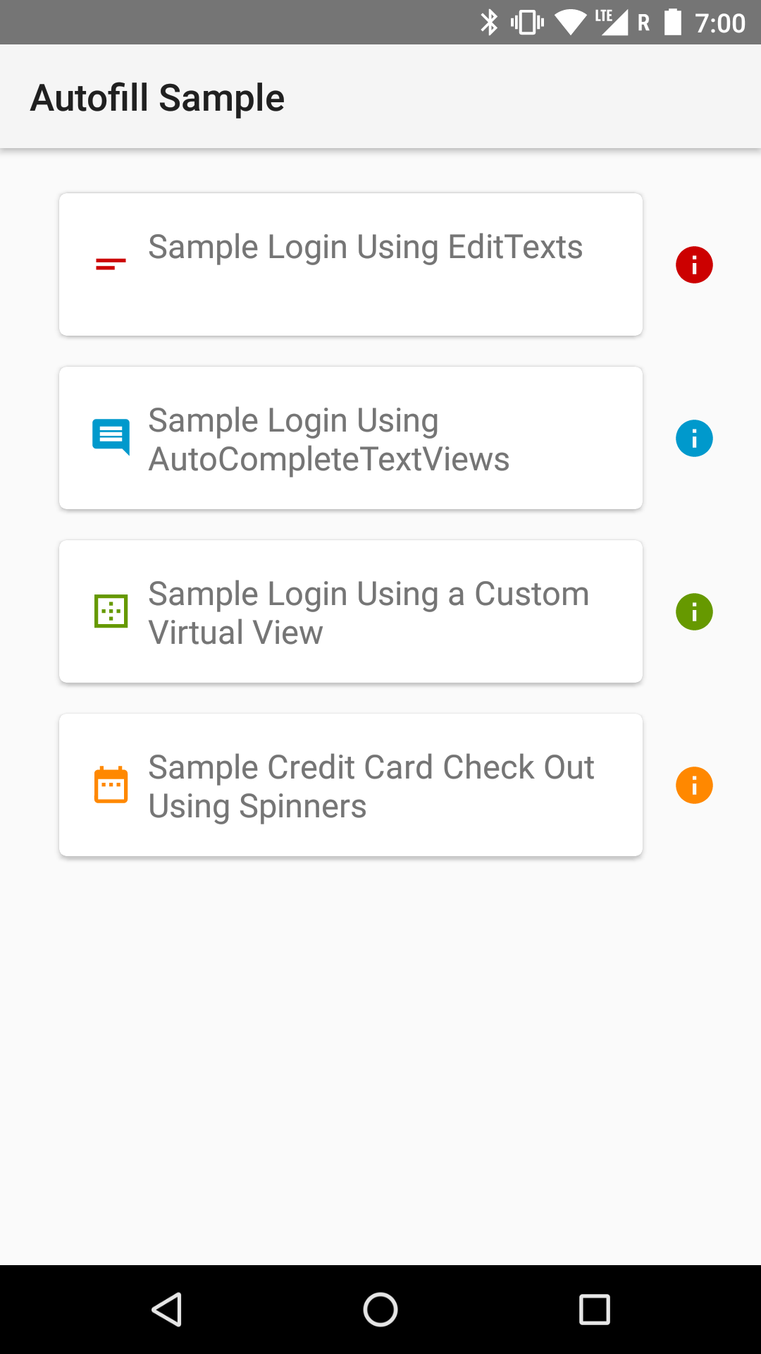
Task: Open the red info icon for EditTexts sample
Action: click(x=694, y=264)
